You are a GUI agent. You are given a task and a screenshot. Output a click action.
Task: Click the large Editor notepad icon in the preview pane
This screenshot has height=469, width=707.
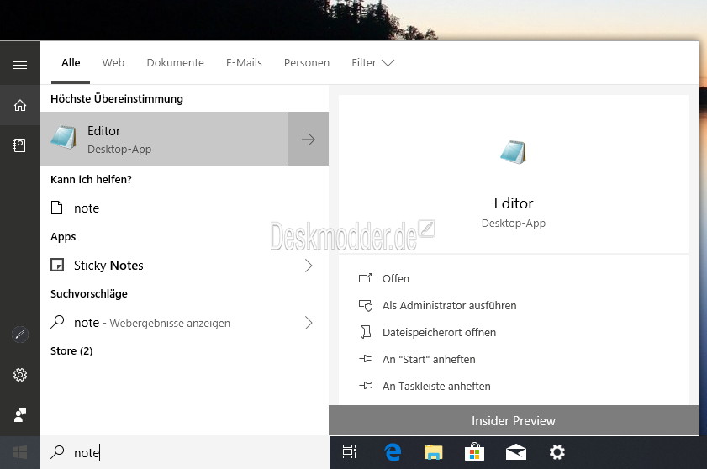coord(513,152)
